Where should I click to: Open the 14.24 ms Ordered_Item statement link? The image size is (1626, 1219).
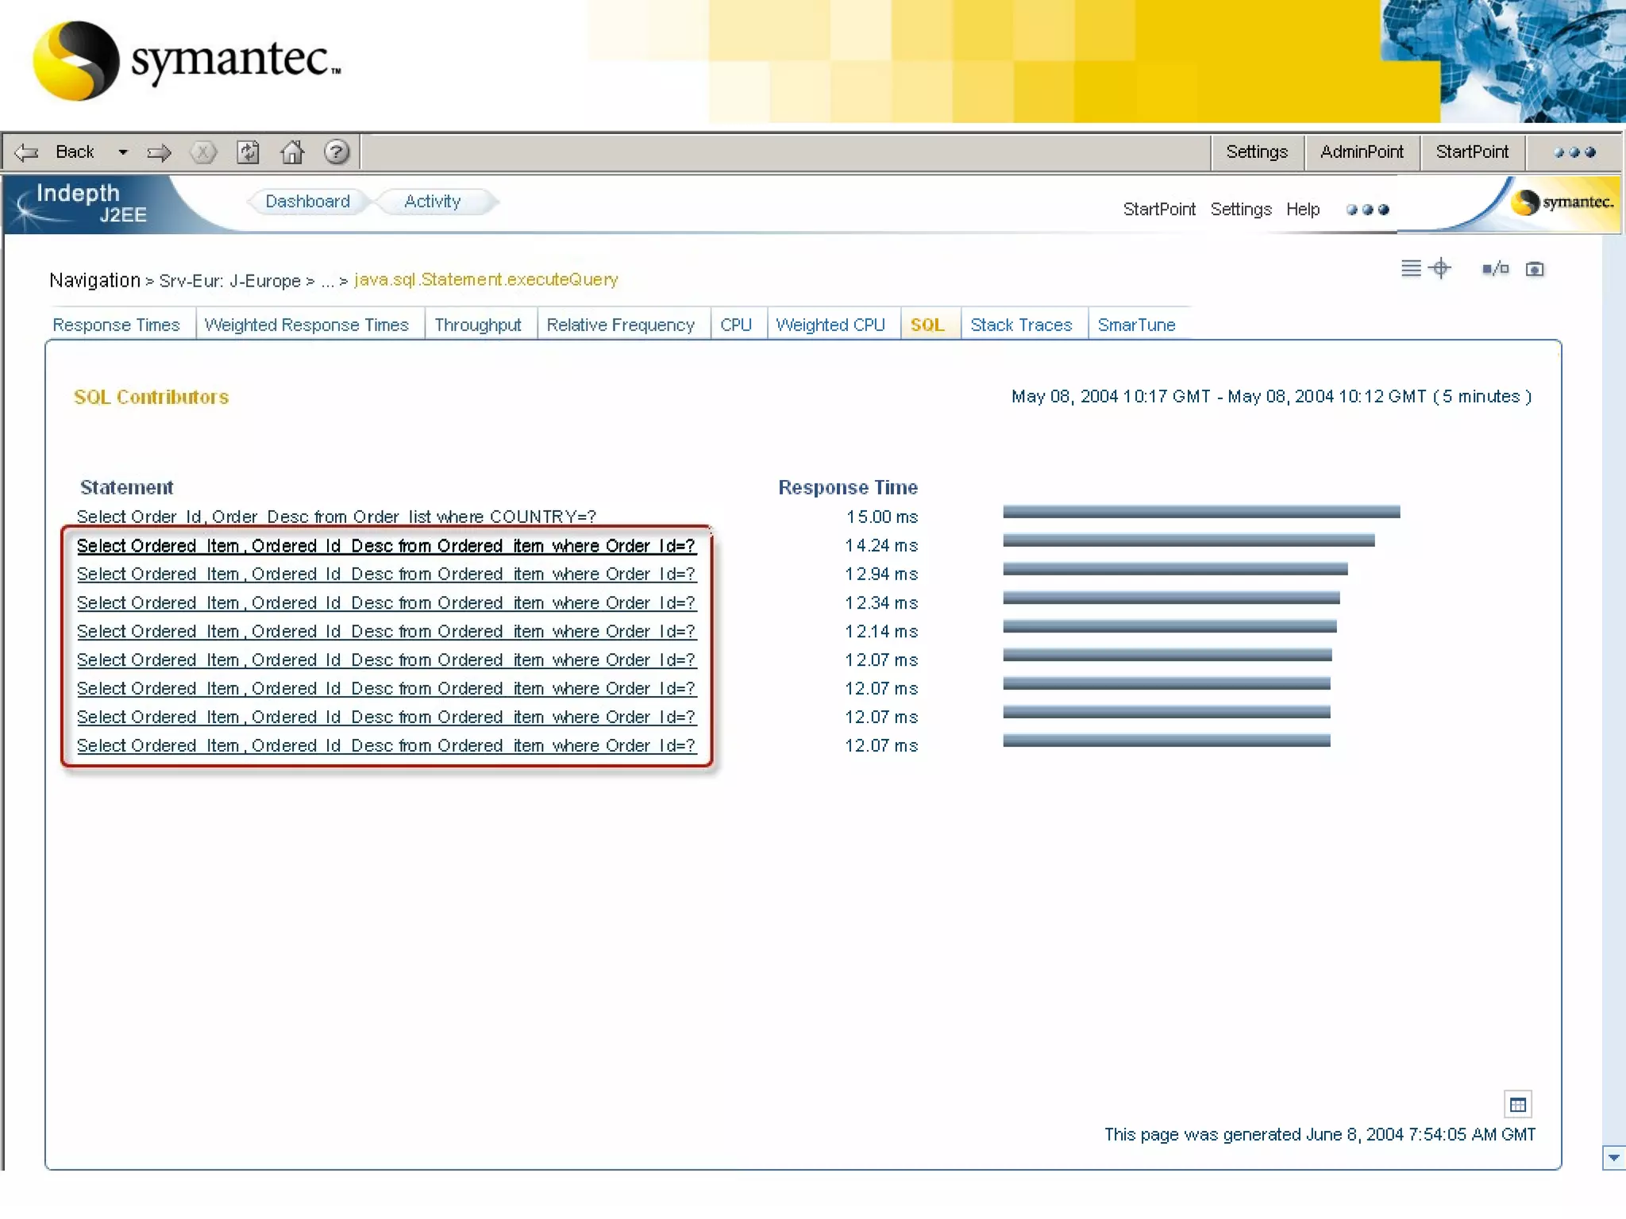click(386, 546)
